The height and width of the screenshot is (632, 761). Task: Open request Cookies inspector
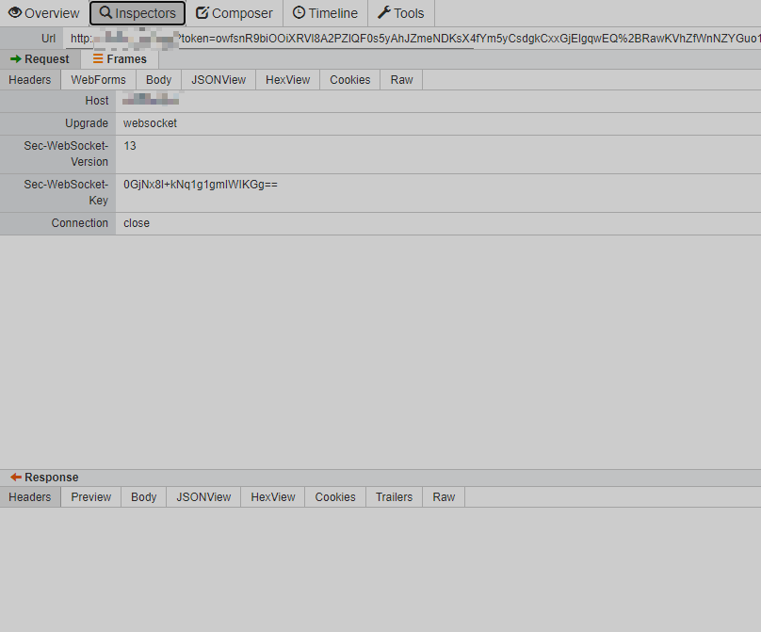click(349, 80)
